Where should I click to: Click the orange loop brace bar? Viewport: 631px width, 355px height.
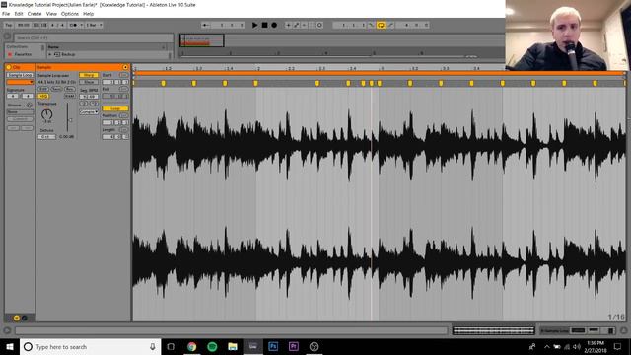[x=379, y=73]
